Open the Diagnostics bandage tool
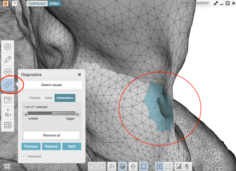The image size is (236, 171). pos(8,84)
